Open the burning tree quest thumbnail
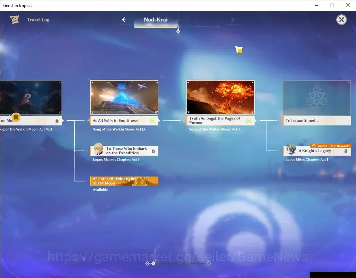356x278 pixels. tap(221, 97)
